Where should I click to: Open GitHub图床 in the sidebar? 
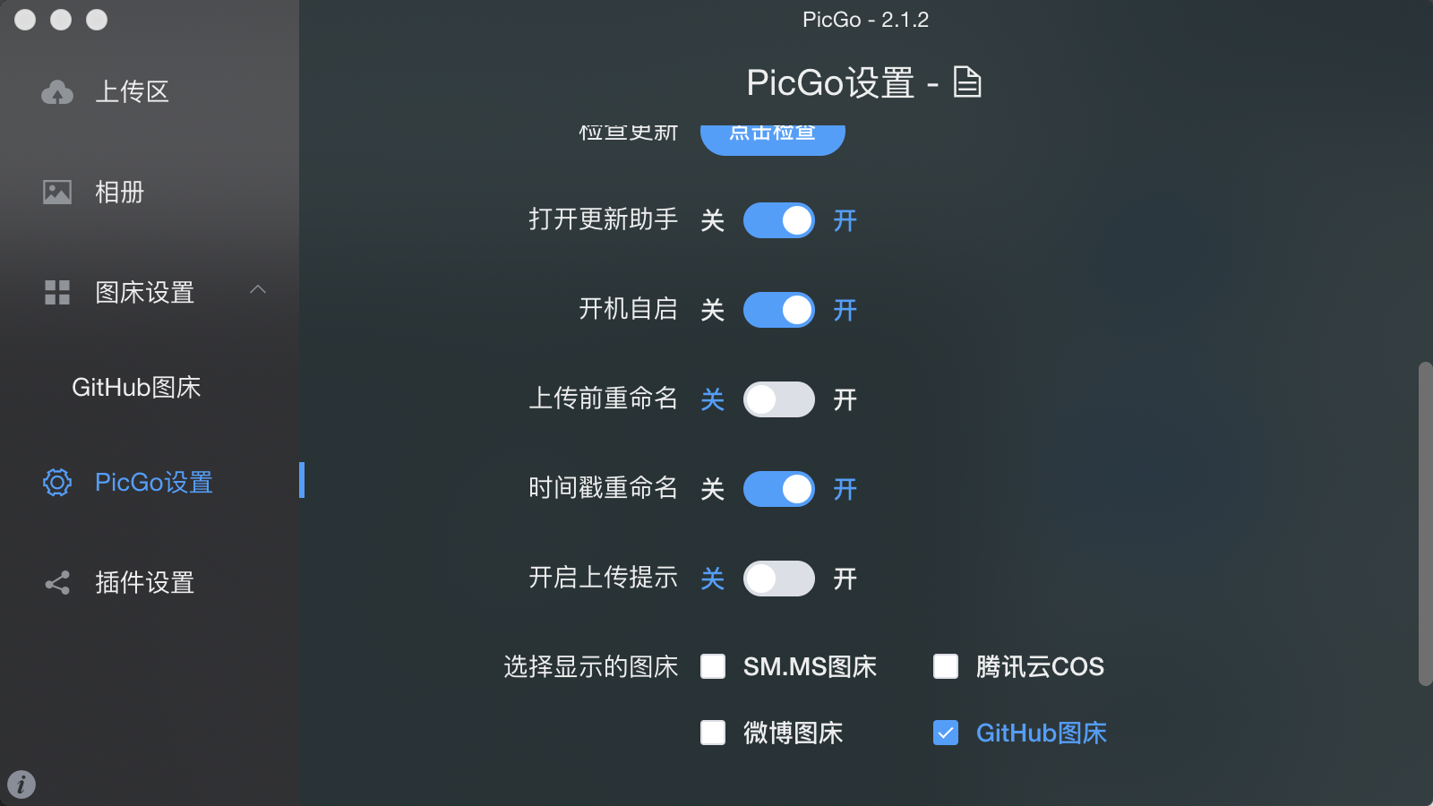tap(136, 387)
